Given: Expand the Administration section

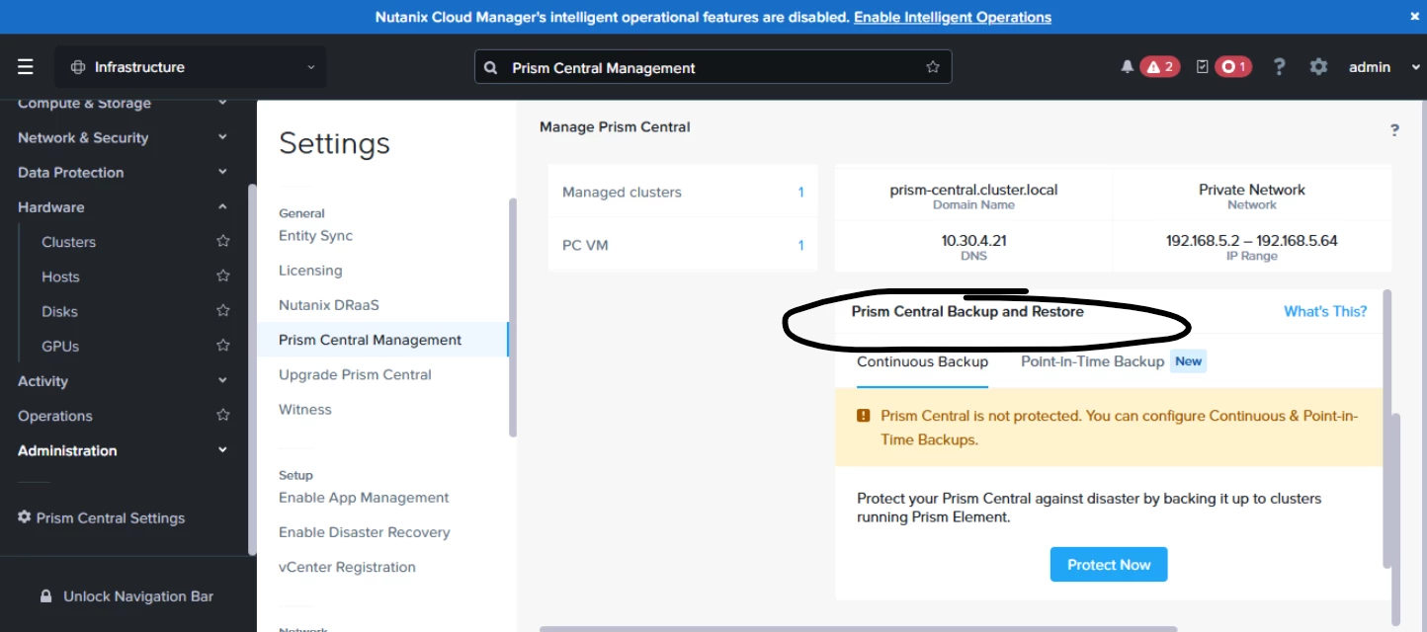Looking at the screenshot, I should (222, 450).
